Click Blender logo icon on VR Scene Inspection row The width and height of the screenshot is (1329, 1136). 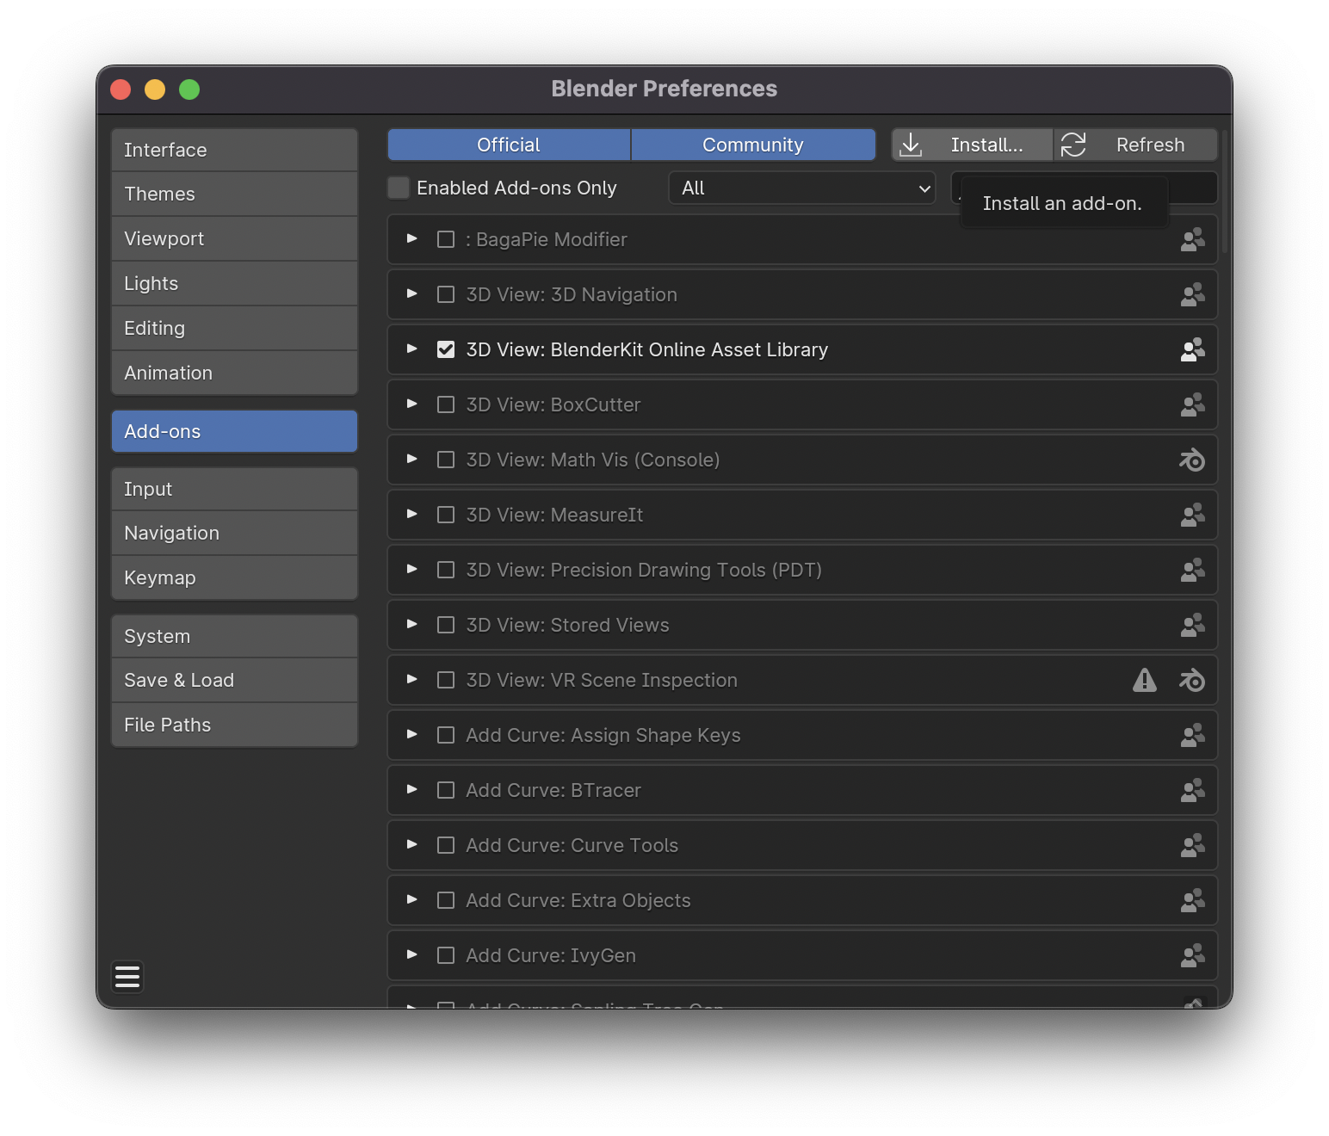1192,681
